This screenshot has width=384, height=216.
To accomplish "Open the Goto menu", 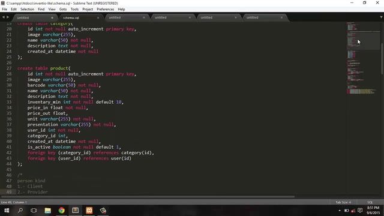I will click(63, 10).
